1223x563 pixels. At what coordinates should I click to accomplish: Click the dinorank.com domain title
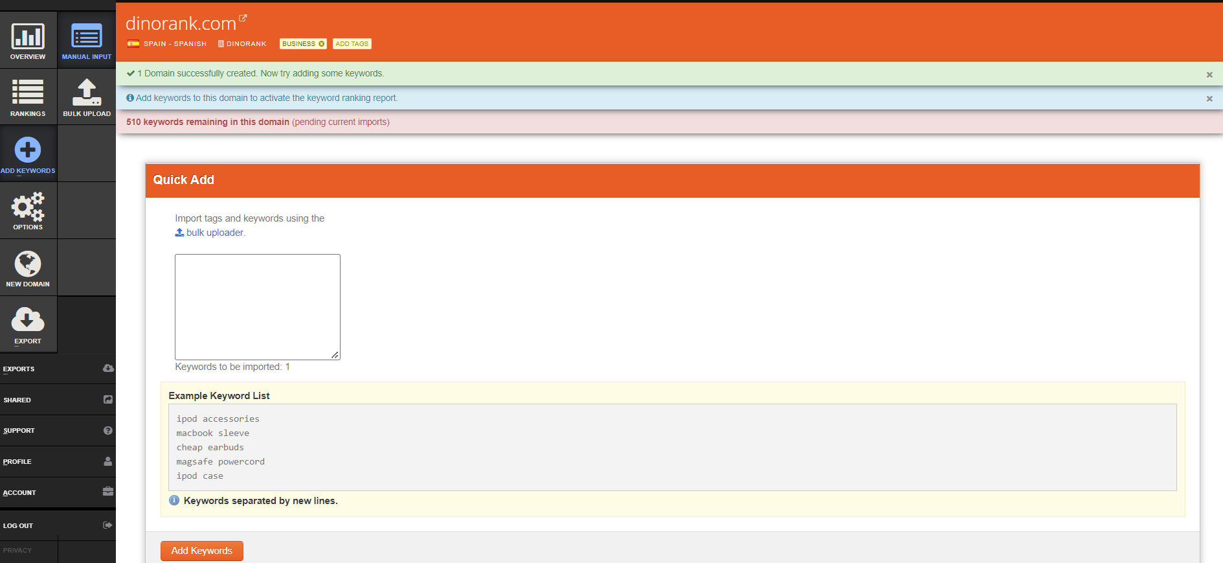tap(181, 23)
